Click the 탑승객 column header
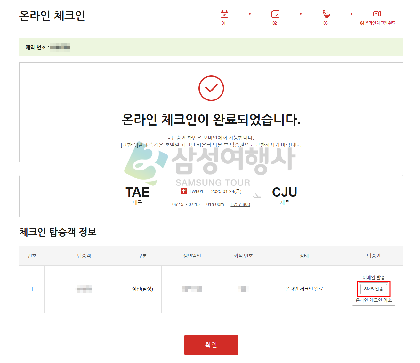420x363 pixels. 84,256
